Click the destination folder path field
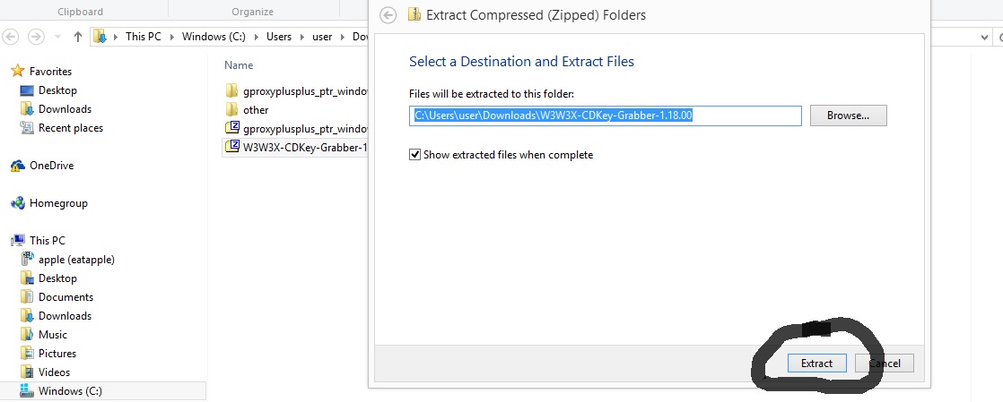 (x=606, y=115)
